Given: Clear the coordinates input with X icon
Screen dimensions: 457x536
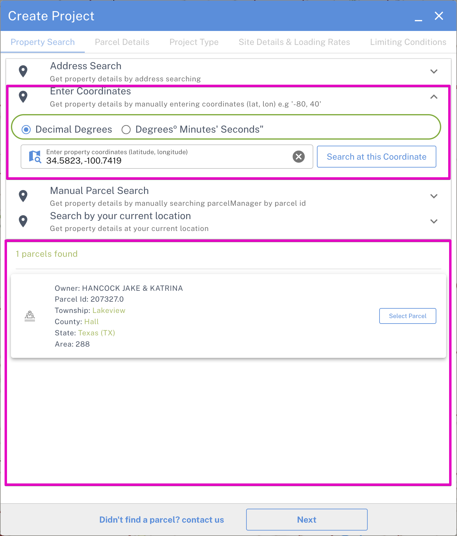Looking at the screenshot, I should pos(298,157).
